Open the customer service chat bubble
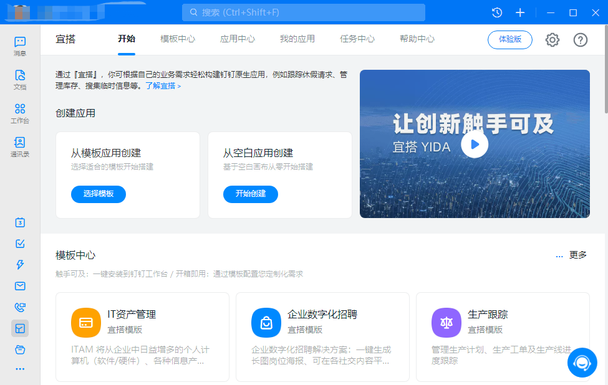608x385 pixels. [x=582, y=363]
